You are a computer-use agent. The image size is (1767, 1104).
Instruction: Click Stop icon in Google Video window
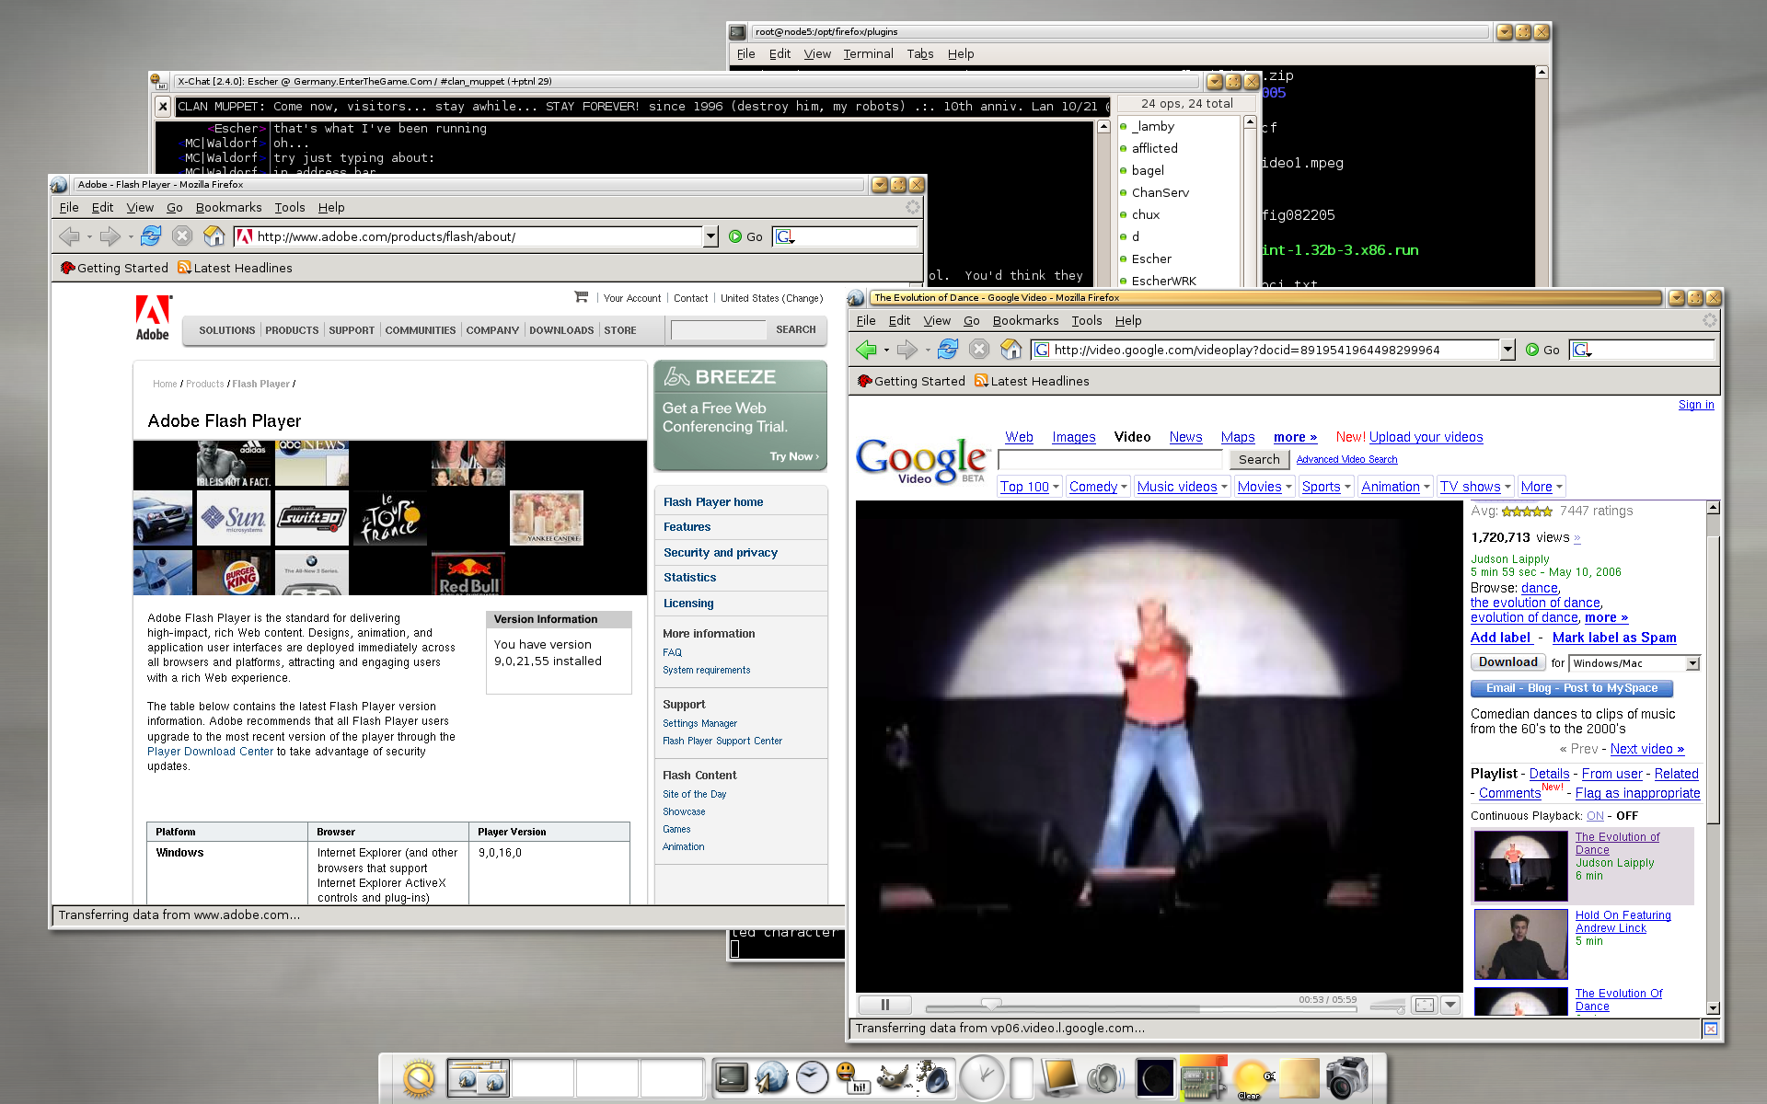coord(979,350)
